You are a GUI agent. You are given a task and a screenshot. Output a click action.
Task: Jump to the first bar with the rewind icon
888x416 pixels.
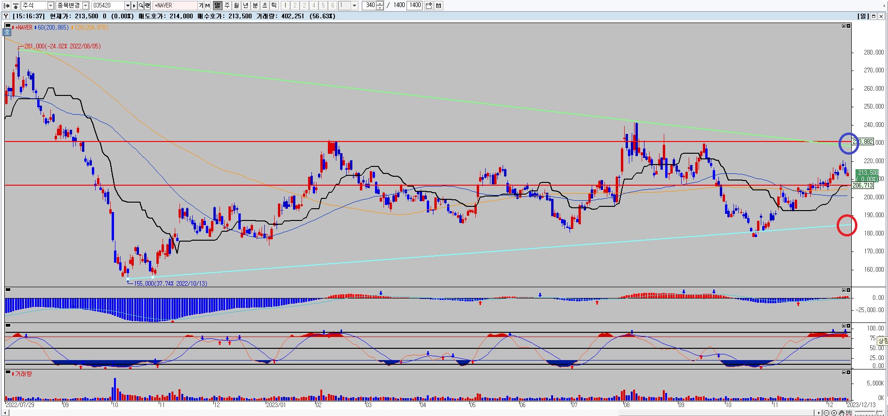click(7, 6)
